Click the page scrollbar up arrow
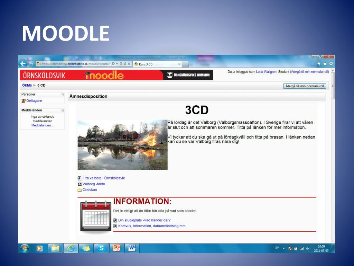Screen dimensions: 354x266 point(333,70)
